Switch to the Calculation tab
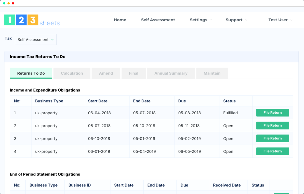Viewport: 304px width, 194px height. (72, 73)
